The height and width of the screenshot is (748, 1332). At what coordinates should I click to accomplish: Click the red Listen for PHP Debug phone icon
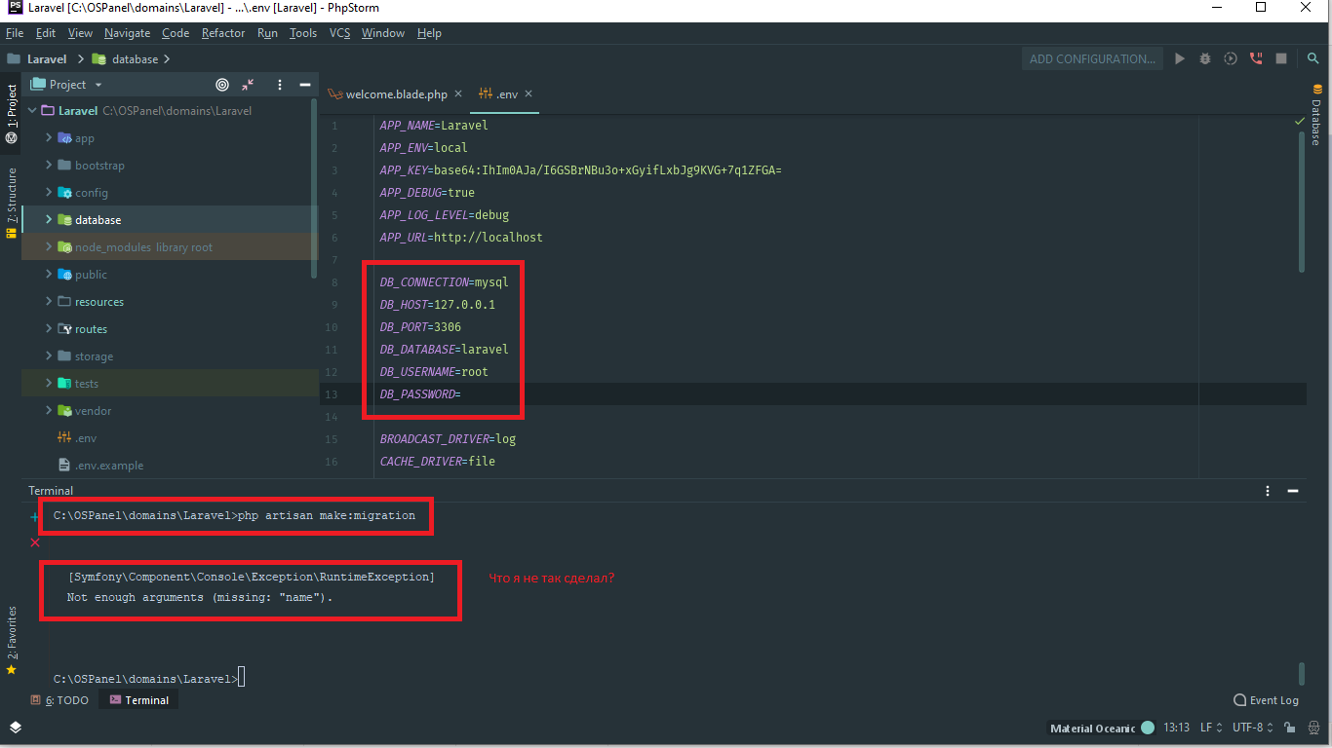1256,58
